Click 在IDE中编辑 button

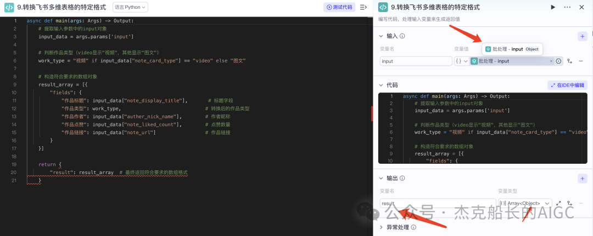(x=567, y=85)
